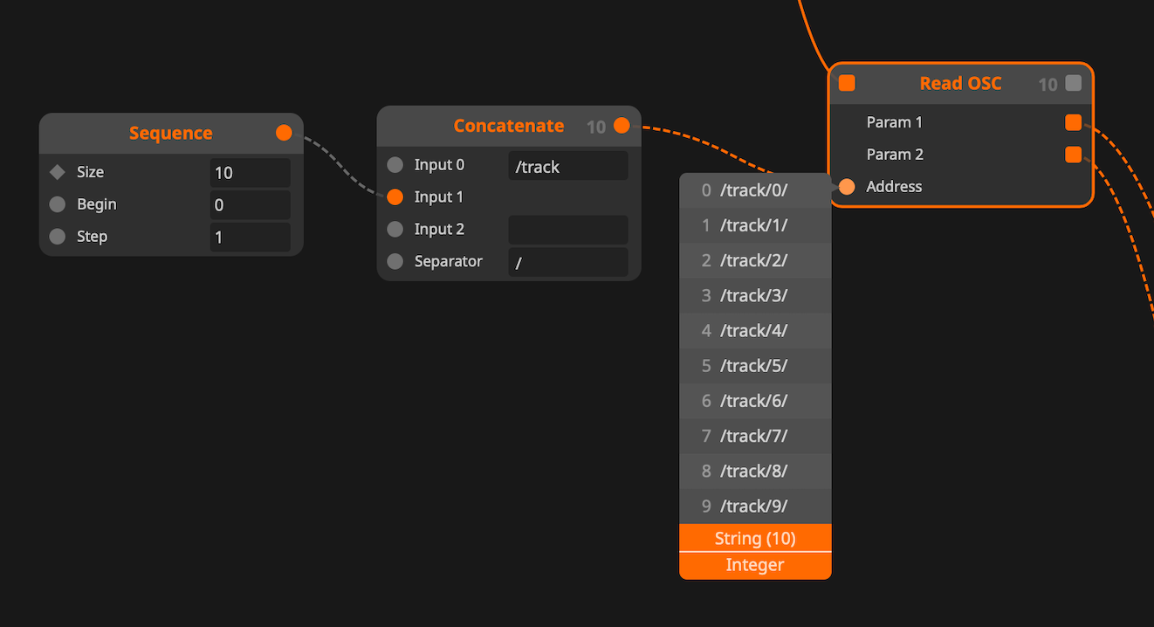Click the Separator text field
The image size is (1154, 627).
tap(567, 262)
